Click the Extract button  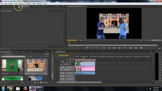pyautogui.click(x=136, y=48)
